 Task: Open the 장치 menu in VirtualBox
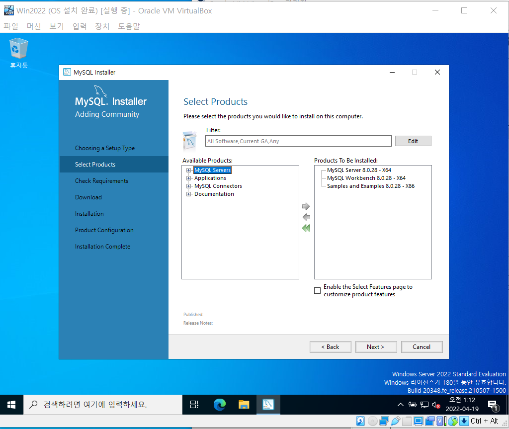tap(102, 26)
